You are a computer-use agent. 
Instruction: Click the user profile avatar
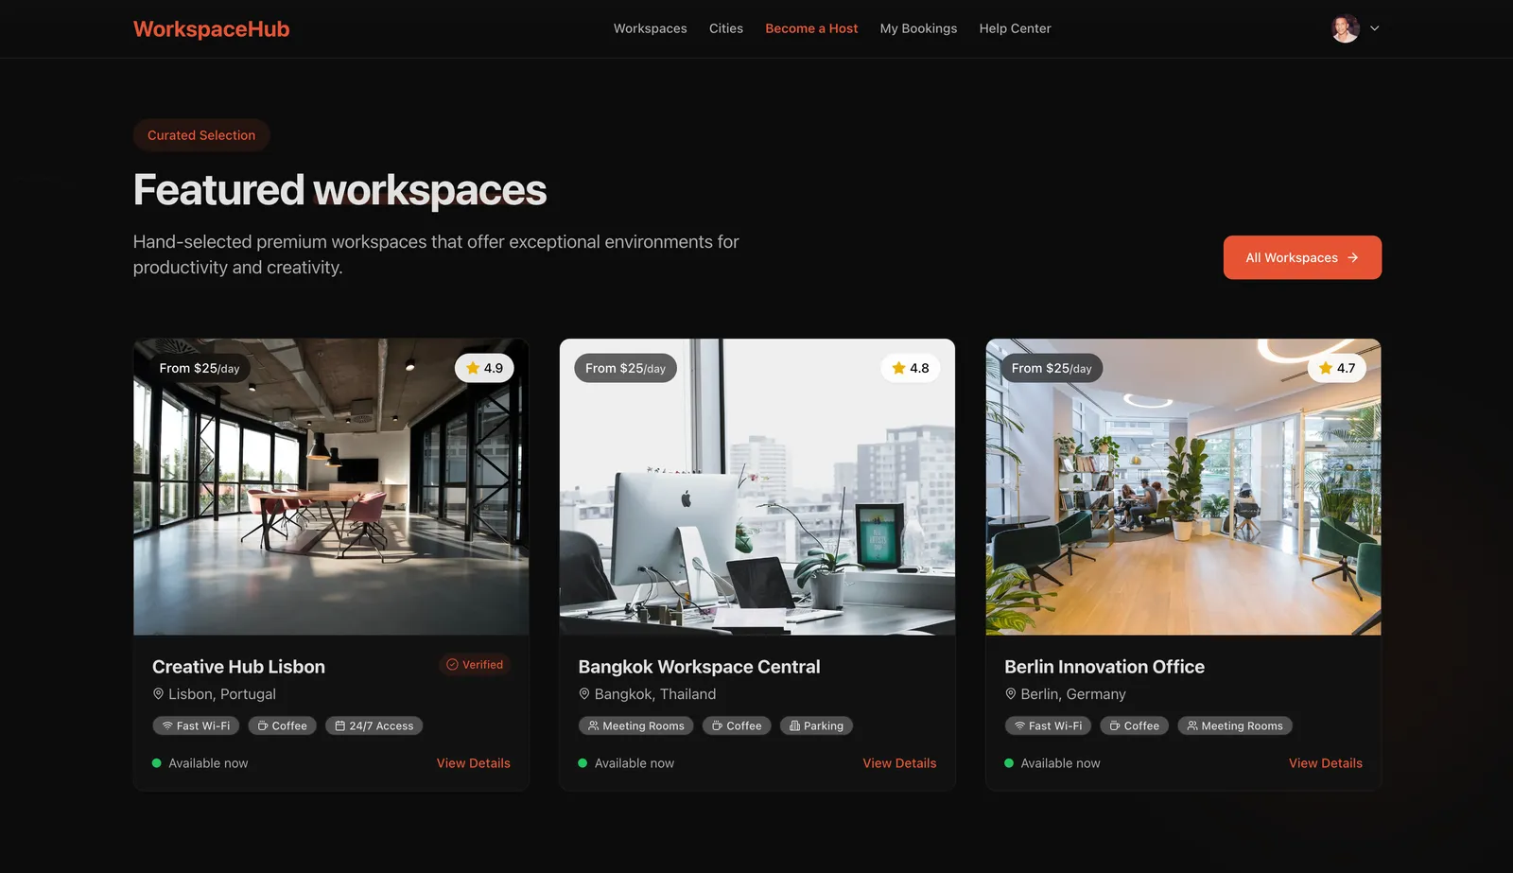tap(1345, 28)
